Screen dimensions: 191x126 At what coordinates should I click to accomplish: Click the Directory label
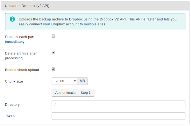point(12,105)
